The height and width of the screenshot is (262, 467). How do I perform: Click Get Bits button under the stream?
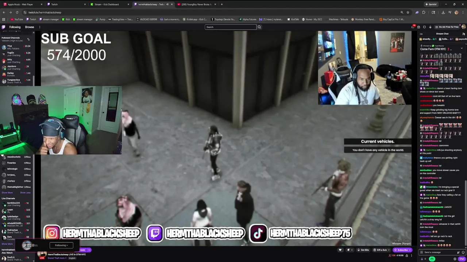tap(363, 250)
